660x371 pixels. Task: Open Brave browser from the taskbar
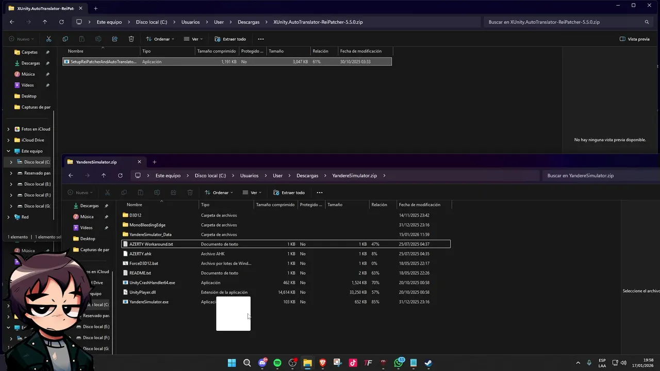point(323,363)
